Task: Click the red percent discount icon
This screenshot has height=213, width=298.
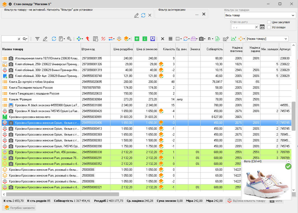Action: tap(103, 39)
